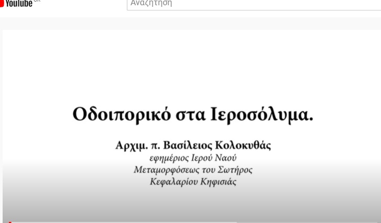The image size is (381, 223).
Task: Seek to the end of buffered section
Action: click(x=236, y=222)
